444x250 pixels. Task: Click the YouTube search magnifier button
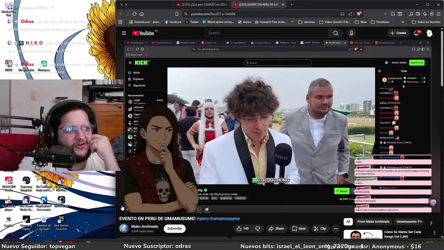[336, 33]
